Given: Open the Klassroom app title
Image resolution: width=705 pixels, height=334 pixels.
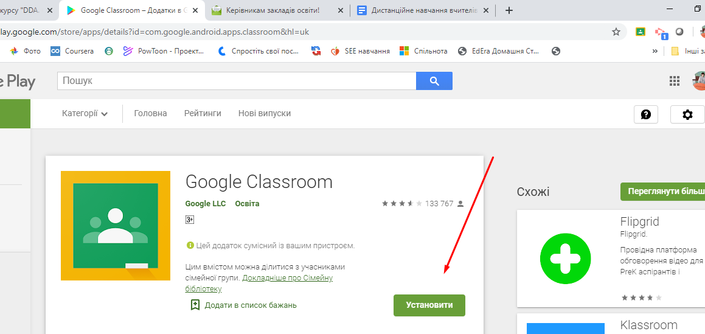Looking at the screenshot, I should click(x=648, y=324).
